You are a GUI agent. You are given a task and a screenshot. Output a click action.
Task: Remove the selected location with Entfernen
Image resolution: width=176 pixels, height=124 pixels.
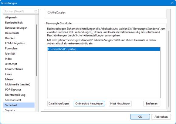point(152,103)
